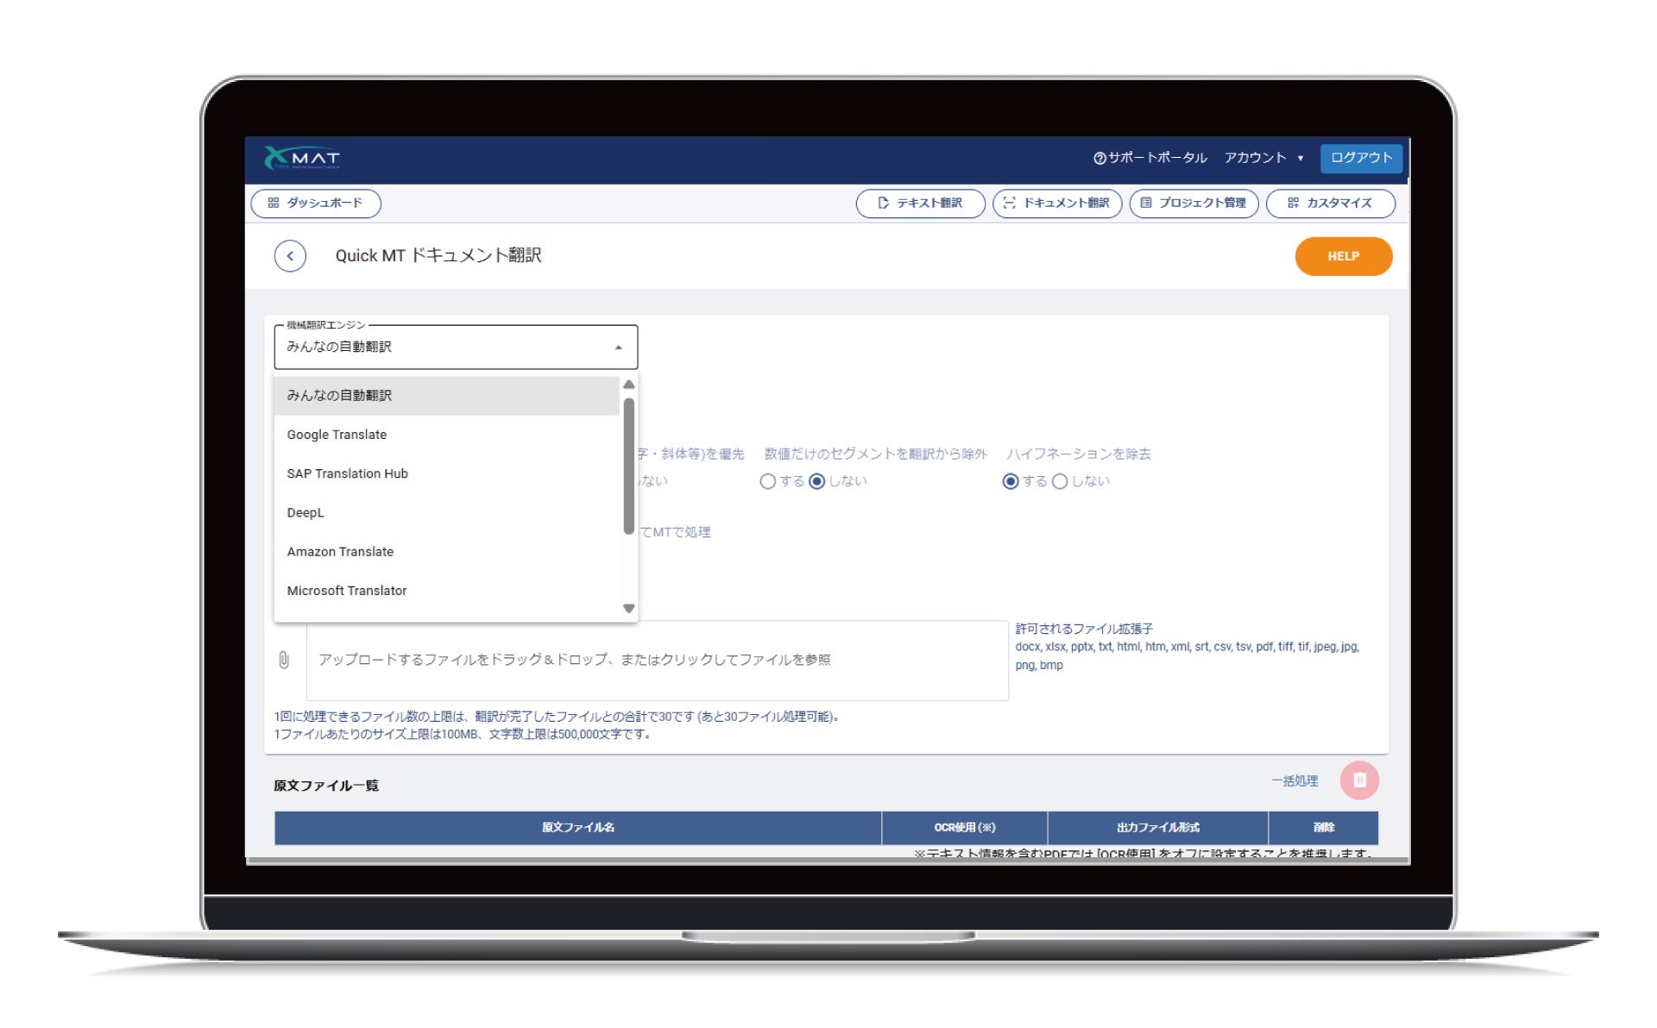The image size is (1657, 1028).
Task: Open the プロジェクト管理 page
Action: click(x=1193, y=204)
